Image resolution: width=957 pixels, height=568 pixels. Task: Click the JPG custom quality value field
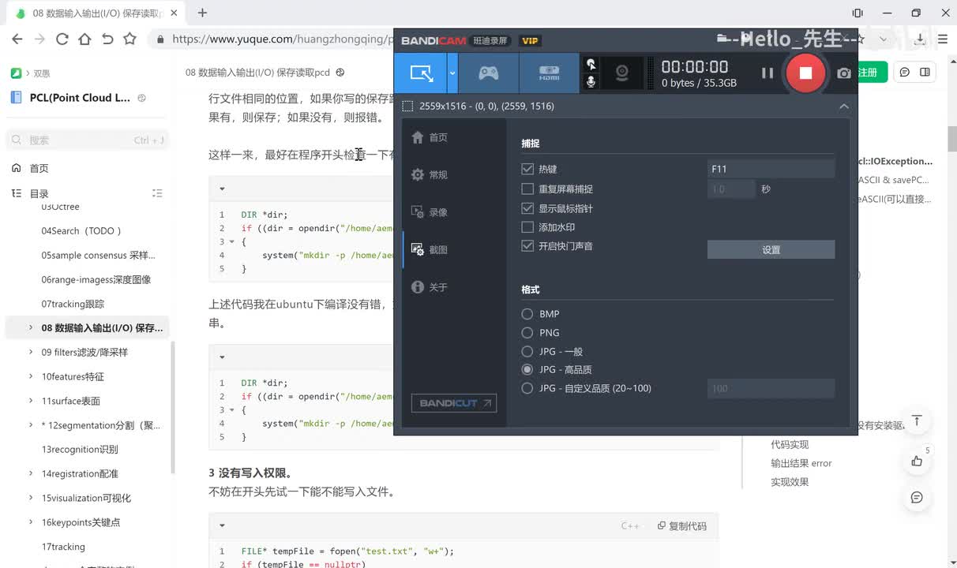[771, 388]
